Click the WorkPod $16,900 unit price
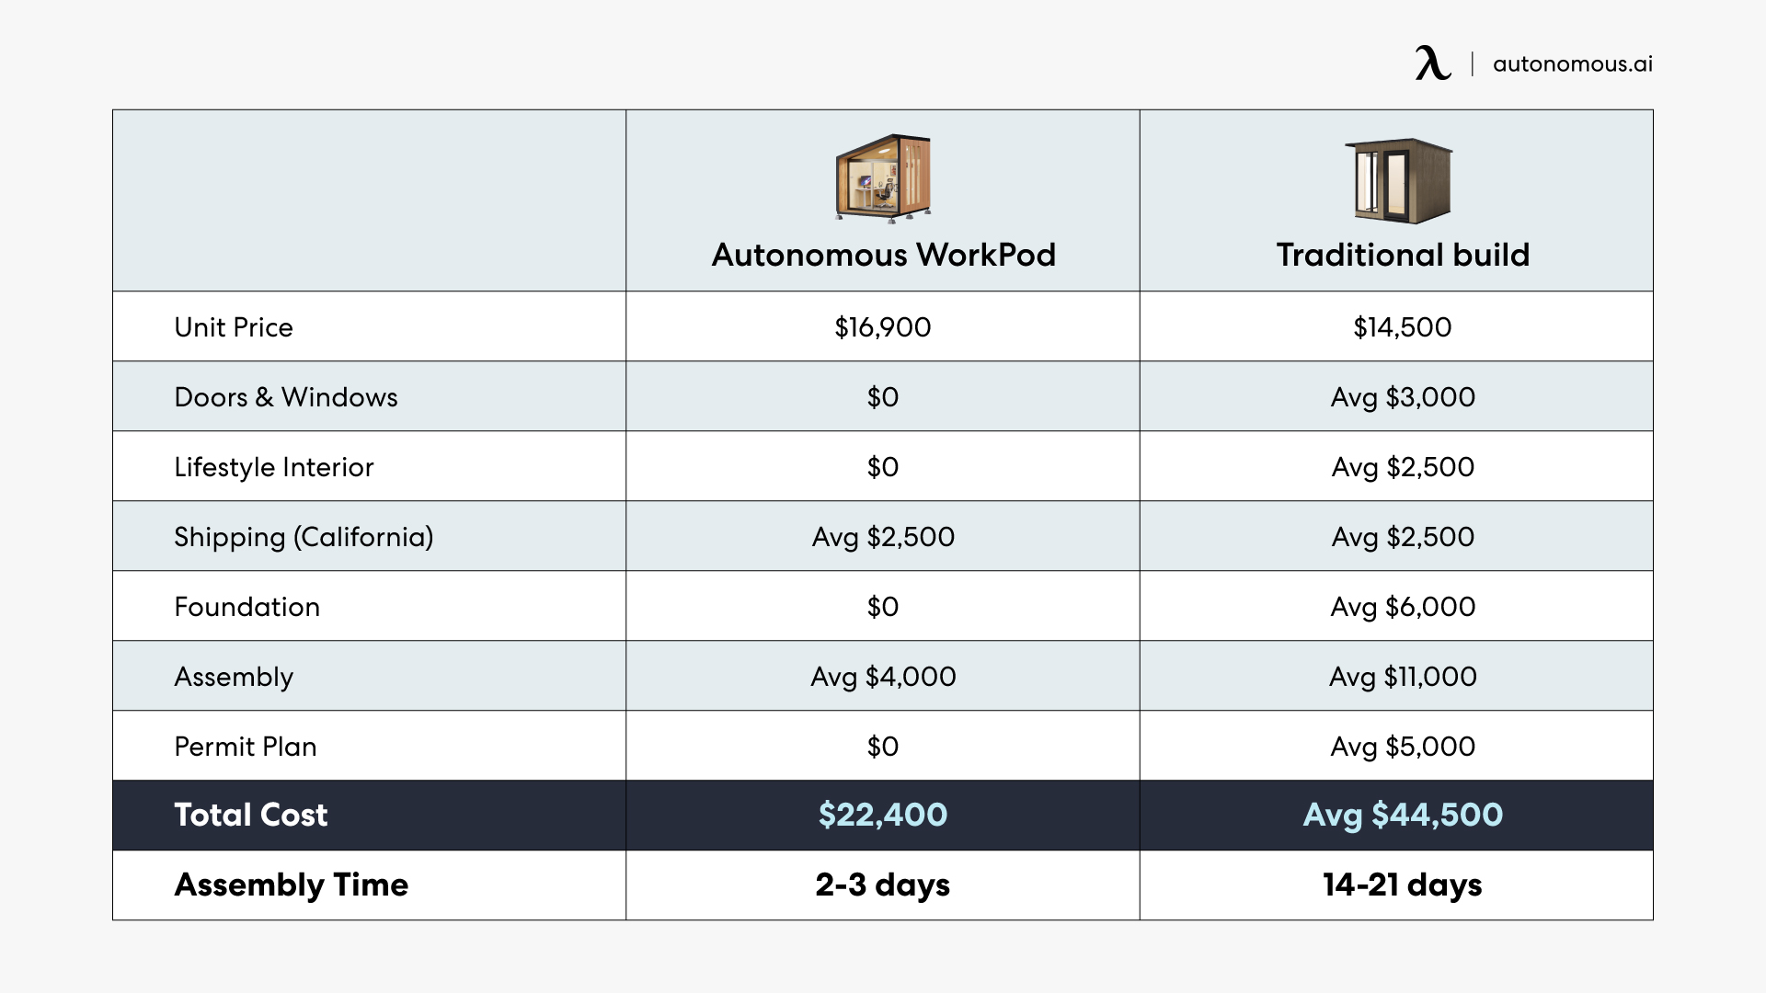 [x=883, y=327]
